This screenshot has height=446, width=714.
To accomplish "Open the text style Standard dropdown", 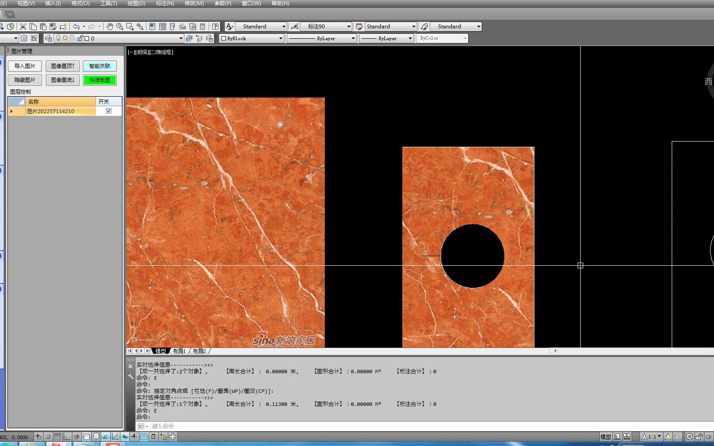I will point(261,27).
